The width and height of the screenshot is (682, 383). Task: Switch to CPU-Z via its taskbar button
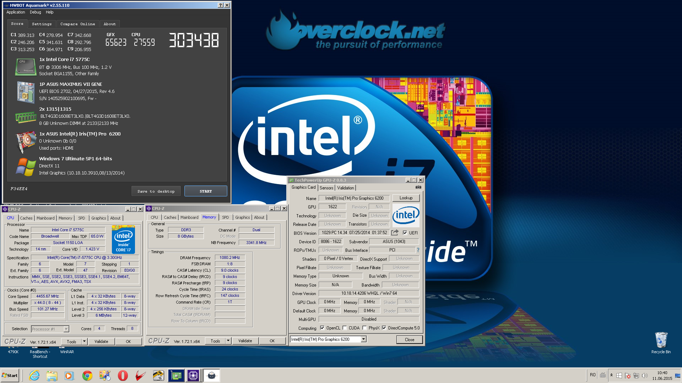tap(193, 376)
